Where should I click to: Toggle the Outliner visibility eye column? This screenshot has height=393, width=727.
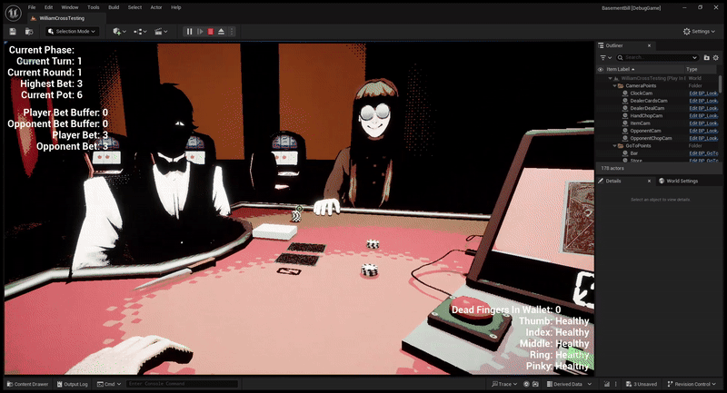(x=601, y=69)
